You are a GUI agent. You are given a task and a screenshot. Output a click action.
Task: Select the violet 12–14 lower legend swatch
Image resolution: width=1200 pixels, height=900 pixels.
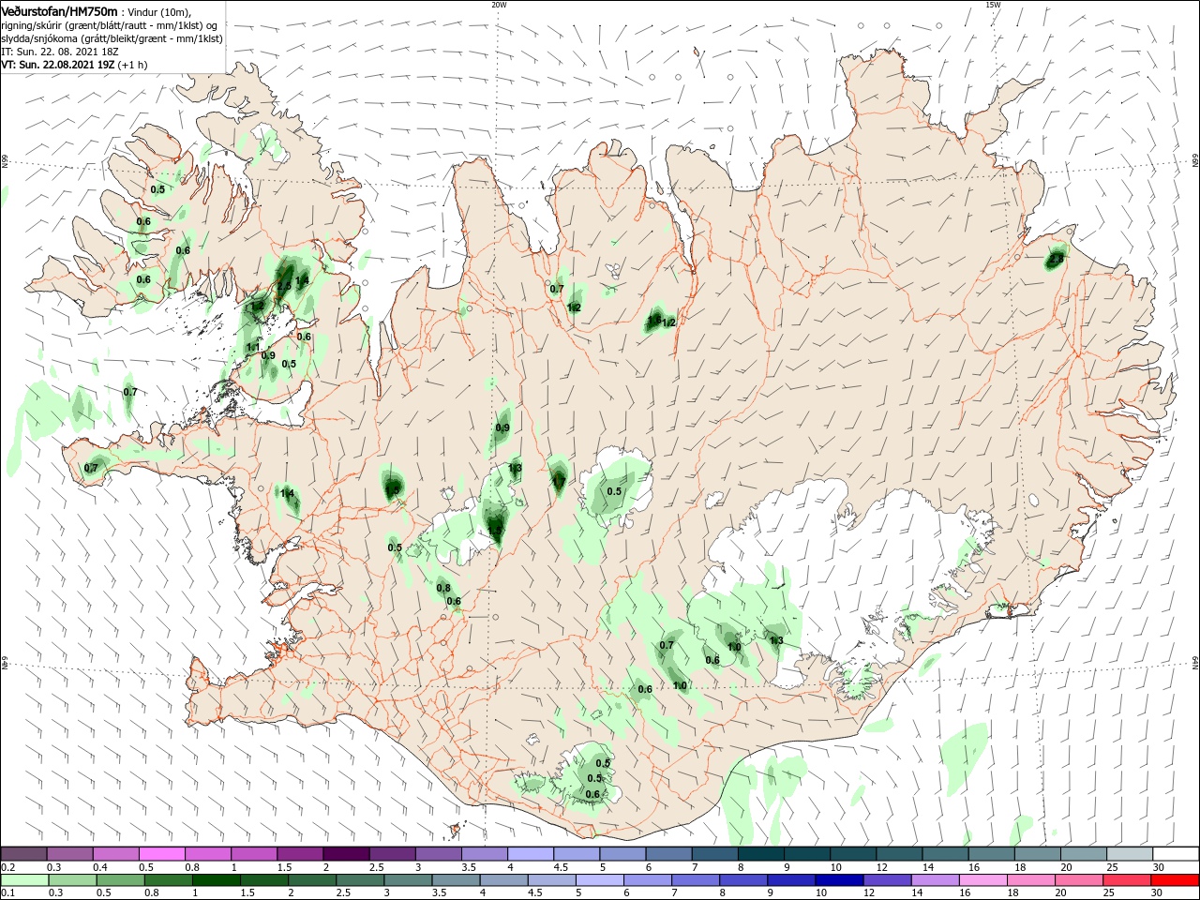tap(887, 880)
